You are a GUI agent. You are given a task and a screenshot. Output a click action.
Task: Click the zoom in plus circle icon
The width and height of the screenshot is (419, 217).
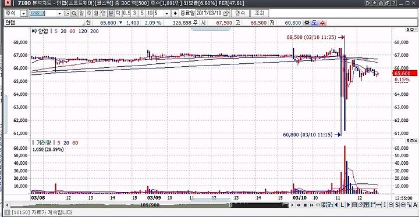403,205
